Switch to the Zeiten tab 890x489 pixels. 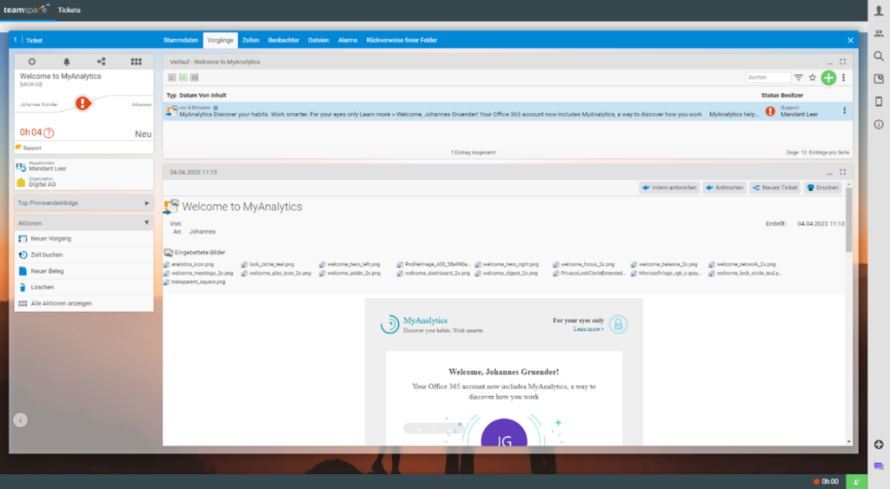point(250,40)
